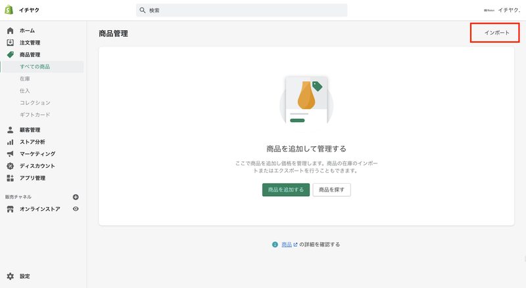
Task: Click the オンラインストア storefront icon
Action: coord(10,209)
